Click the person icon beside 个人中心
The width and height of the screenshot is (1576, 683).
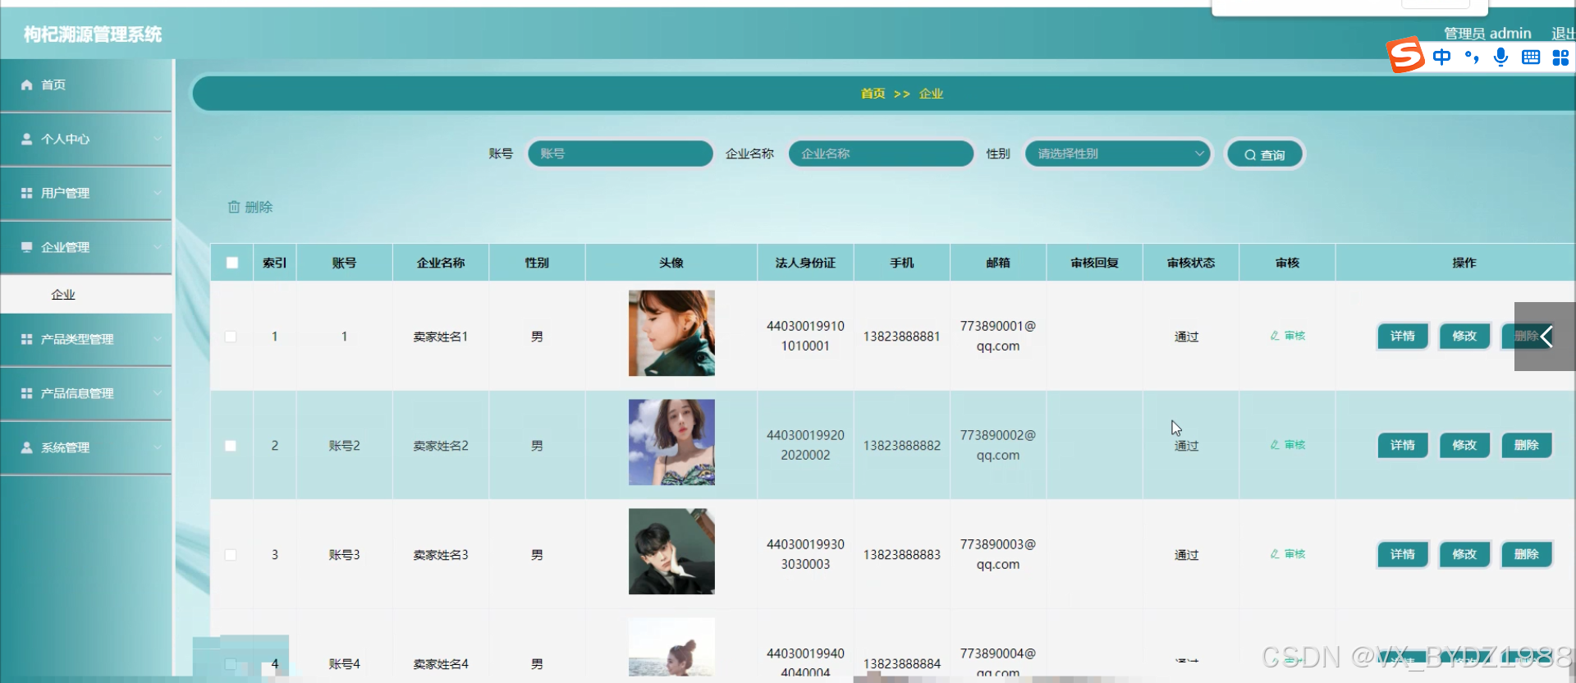coord(26,139)
